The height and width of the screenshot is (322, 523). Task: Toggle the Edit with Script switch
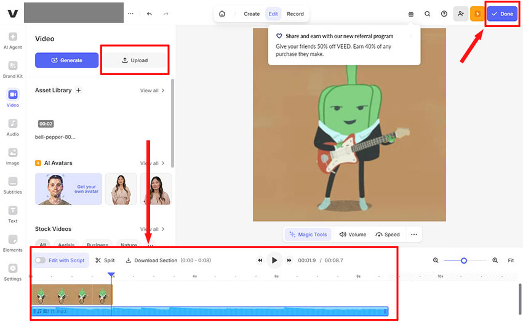[x=40, y=260]
